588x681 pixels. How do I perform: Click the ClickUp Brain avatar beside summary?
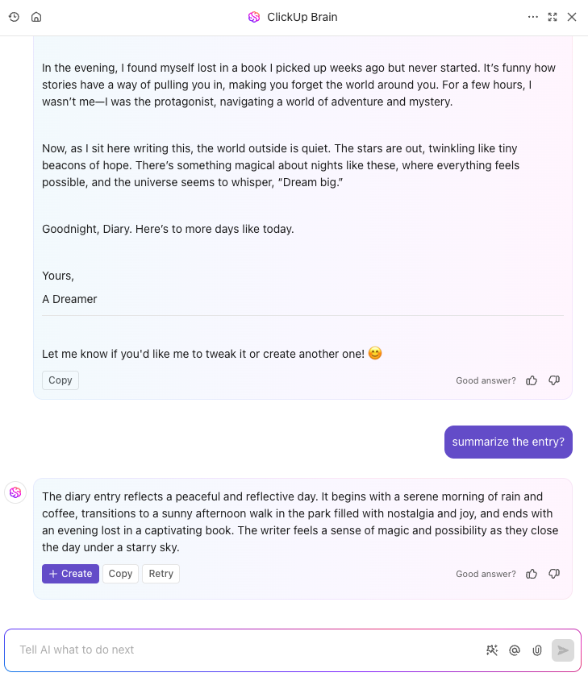point(15,492)
